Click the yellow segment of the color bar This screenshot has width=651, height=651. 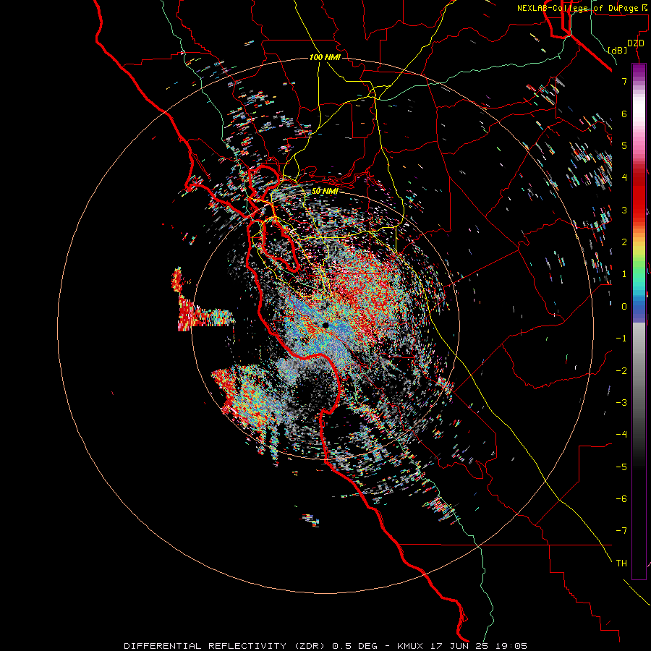coord(639,248)
